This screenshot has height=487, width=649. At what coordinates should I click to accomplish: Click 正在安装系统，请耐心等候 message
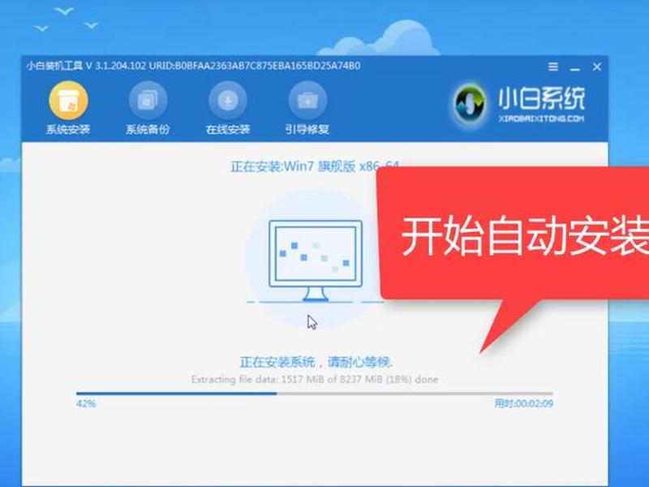point(316,362)
